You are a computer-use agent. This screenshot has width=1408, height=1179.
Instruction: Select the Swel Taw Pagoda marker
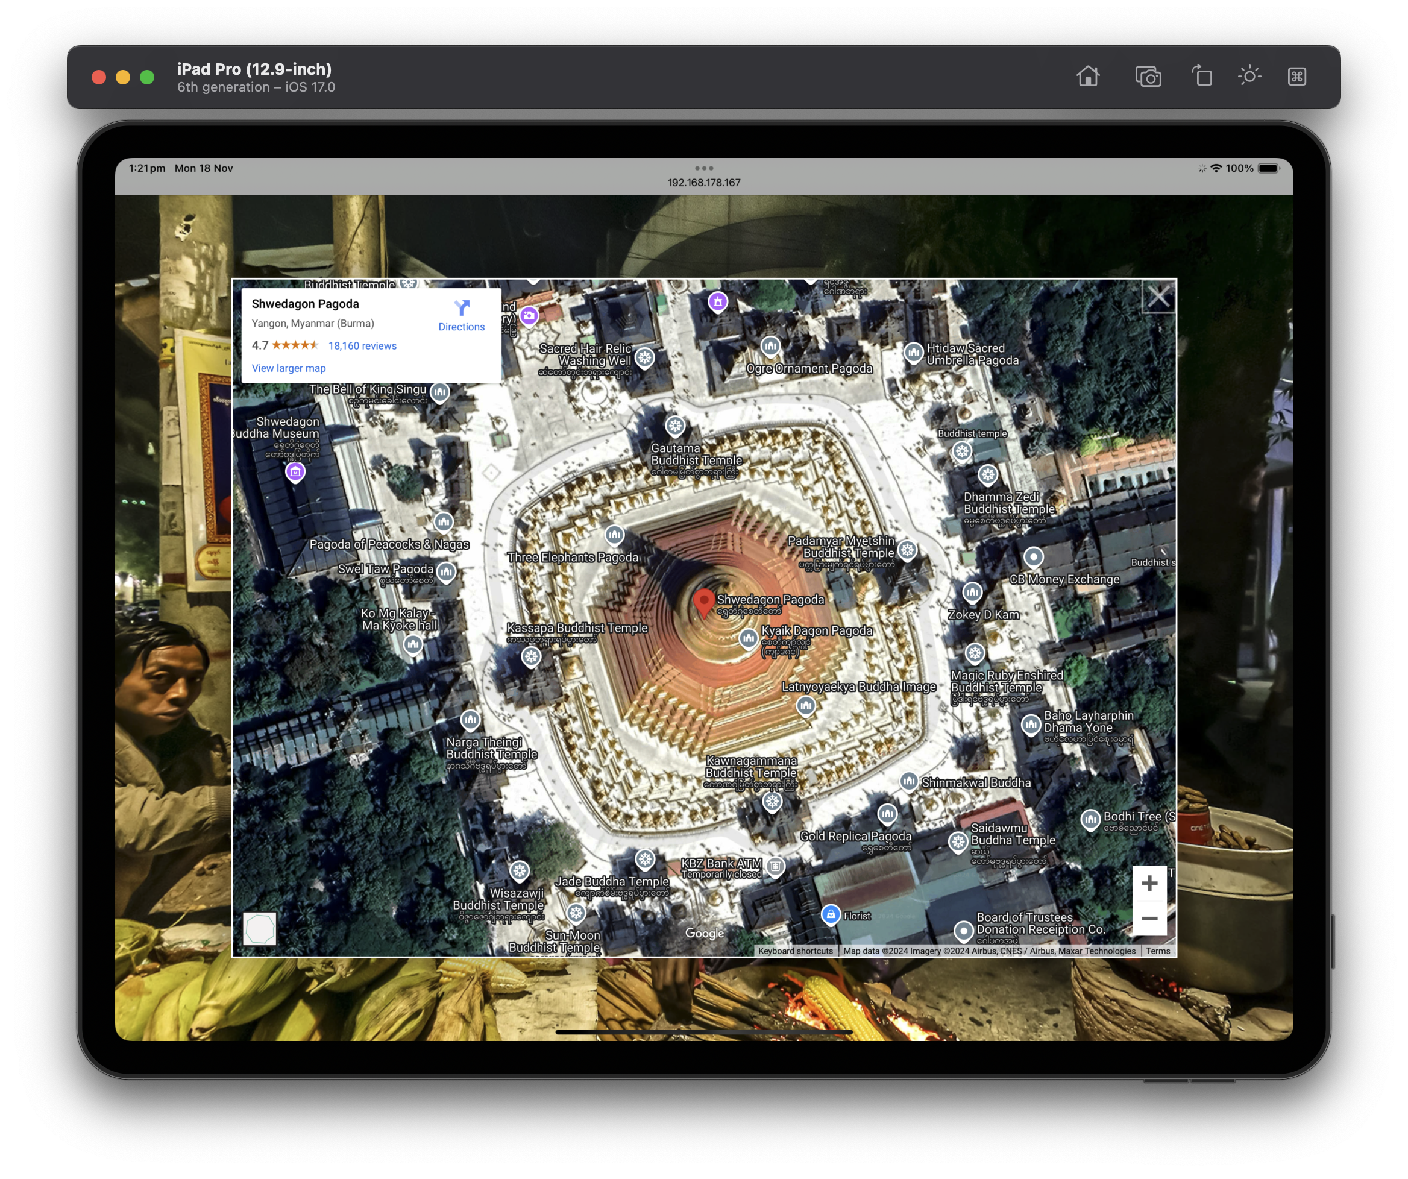point(447,572)
